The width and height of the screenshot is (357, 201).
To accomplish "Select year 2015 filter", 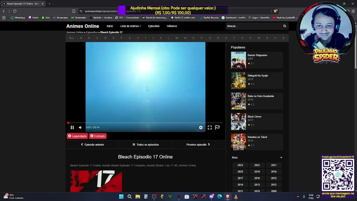I will [x=274, y=178].
